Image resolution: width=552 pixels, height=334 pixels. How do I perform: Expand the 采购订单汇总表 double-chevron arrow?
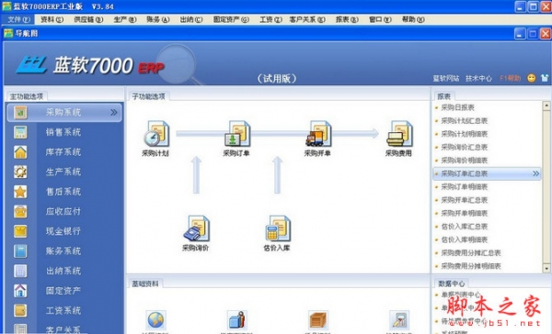(x=535, y=173)
